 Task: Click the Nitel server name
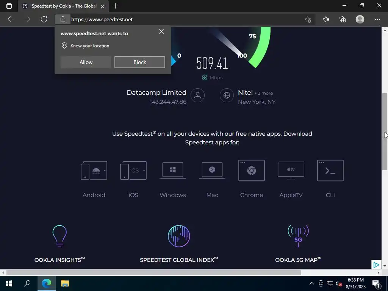(x=245, y=92)
